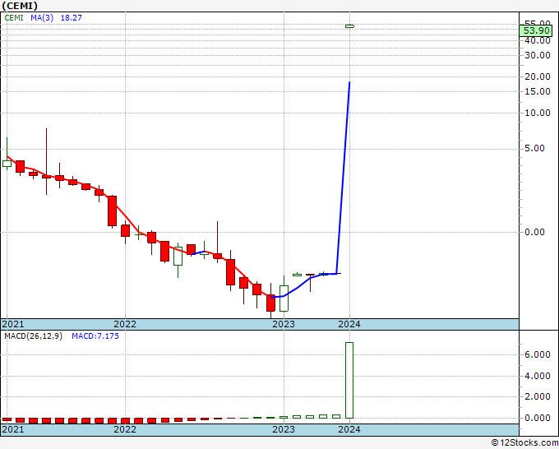The image size is (559, 449).
Task: Click 2022 on the price chart timeline
Action: (125, 324)
